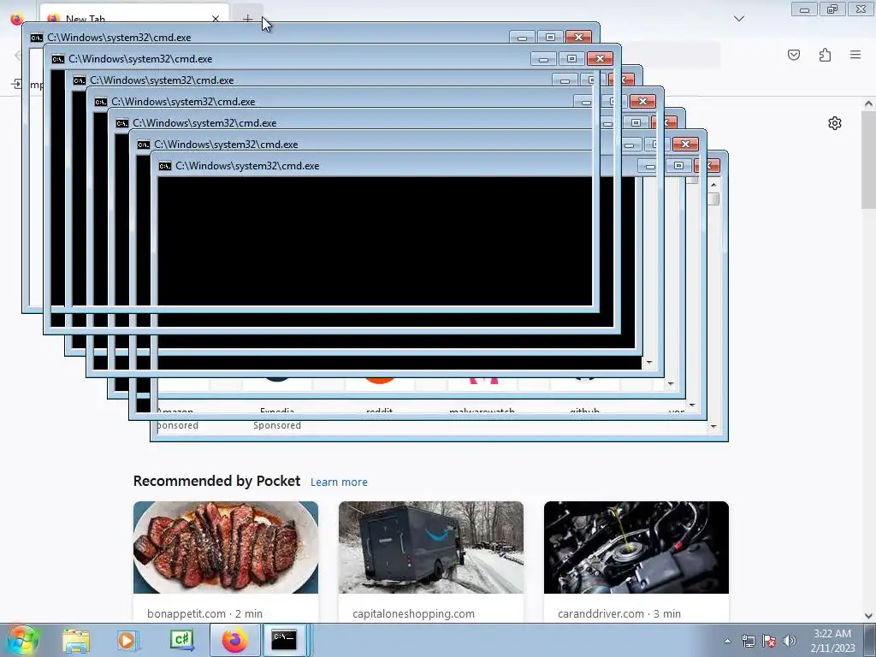Open the Windows Start menu orb
Image resolution: width=876 pixels, height=657 pixels.
pos(23,640)
